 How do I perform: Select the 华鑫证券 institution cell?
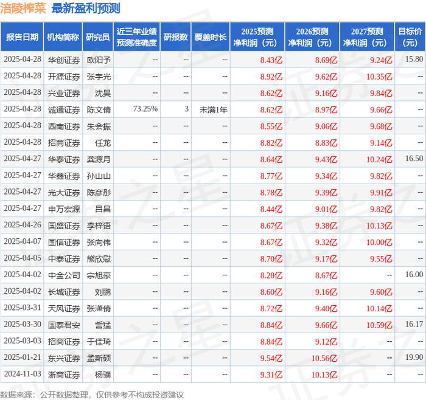tap(64, 176)
